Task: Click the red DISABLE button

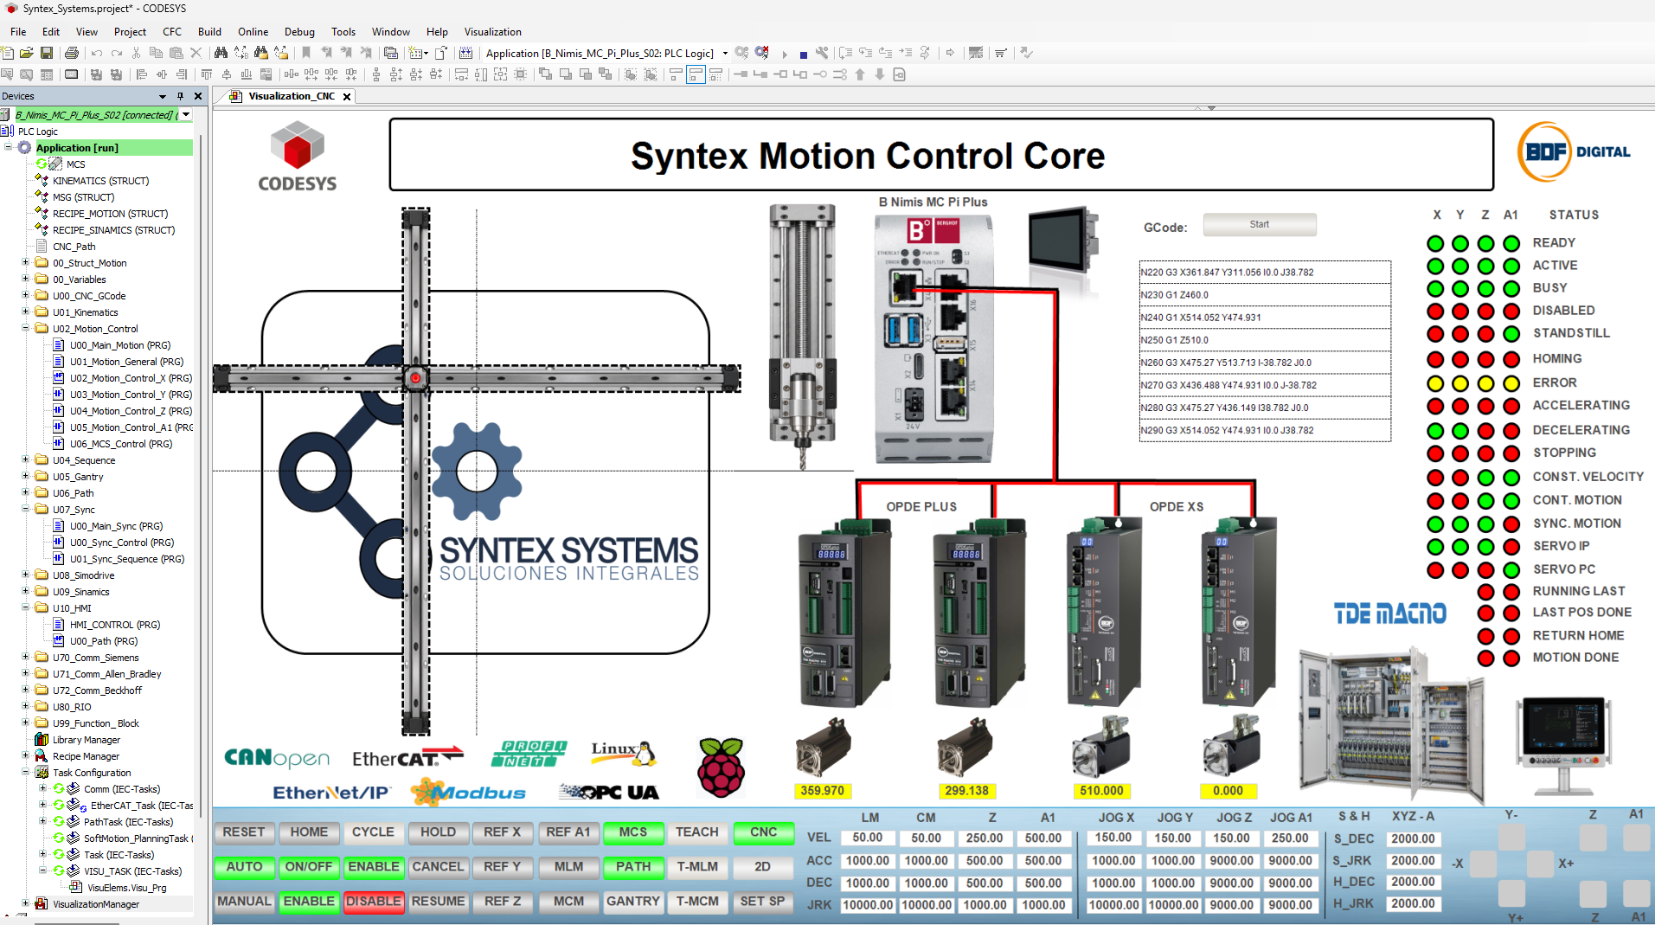Action: click(x=374, y=902)
